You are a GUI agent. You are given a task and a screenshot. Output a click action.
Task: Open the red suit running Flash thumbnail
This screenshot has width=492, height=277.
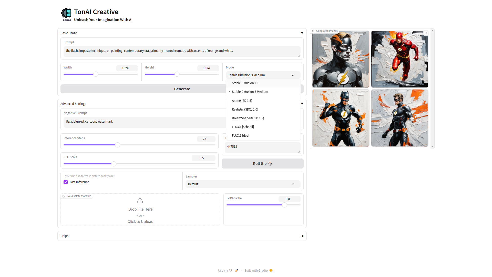[400, 59]
